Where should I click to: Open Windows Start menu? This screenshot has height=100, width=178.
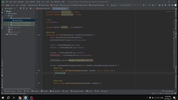[x=3, y=97]
